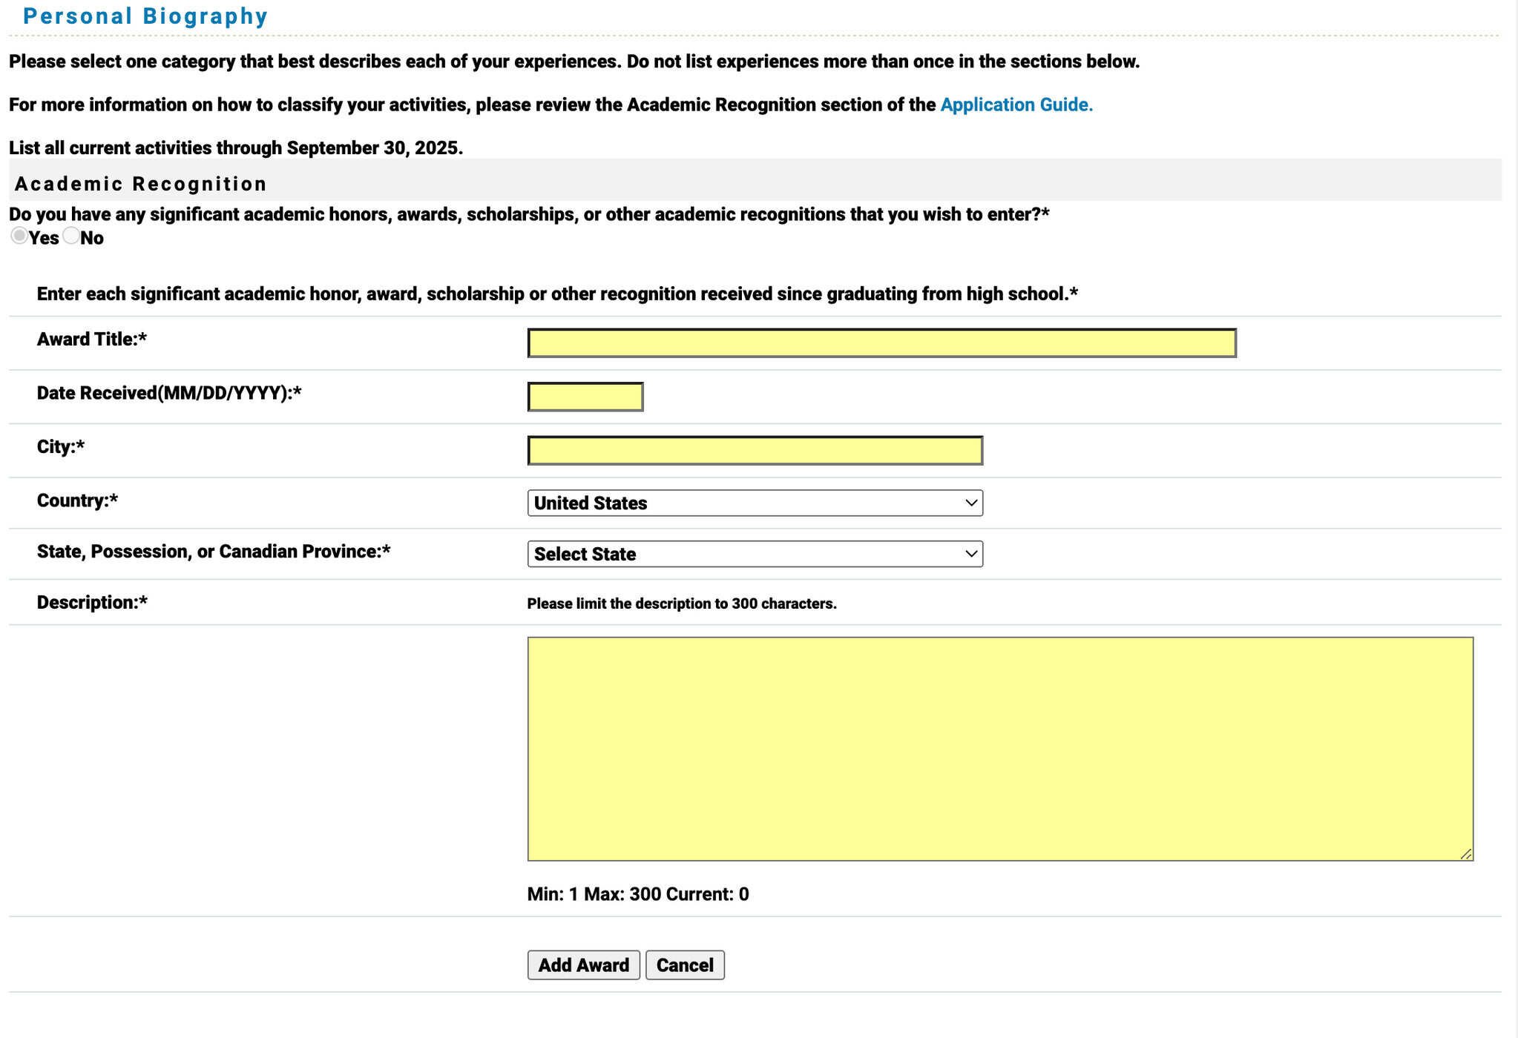Open the Country dropdown
The height and width of the screenshot is (1038, 1518).
[x=754, y=503]
